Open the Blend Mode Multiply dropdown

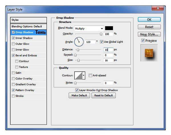click(89, 28)
